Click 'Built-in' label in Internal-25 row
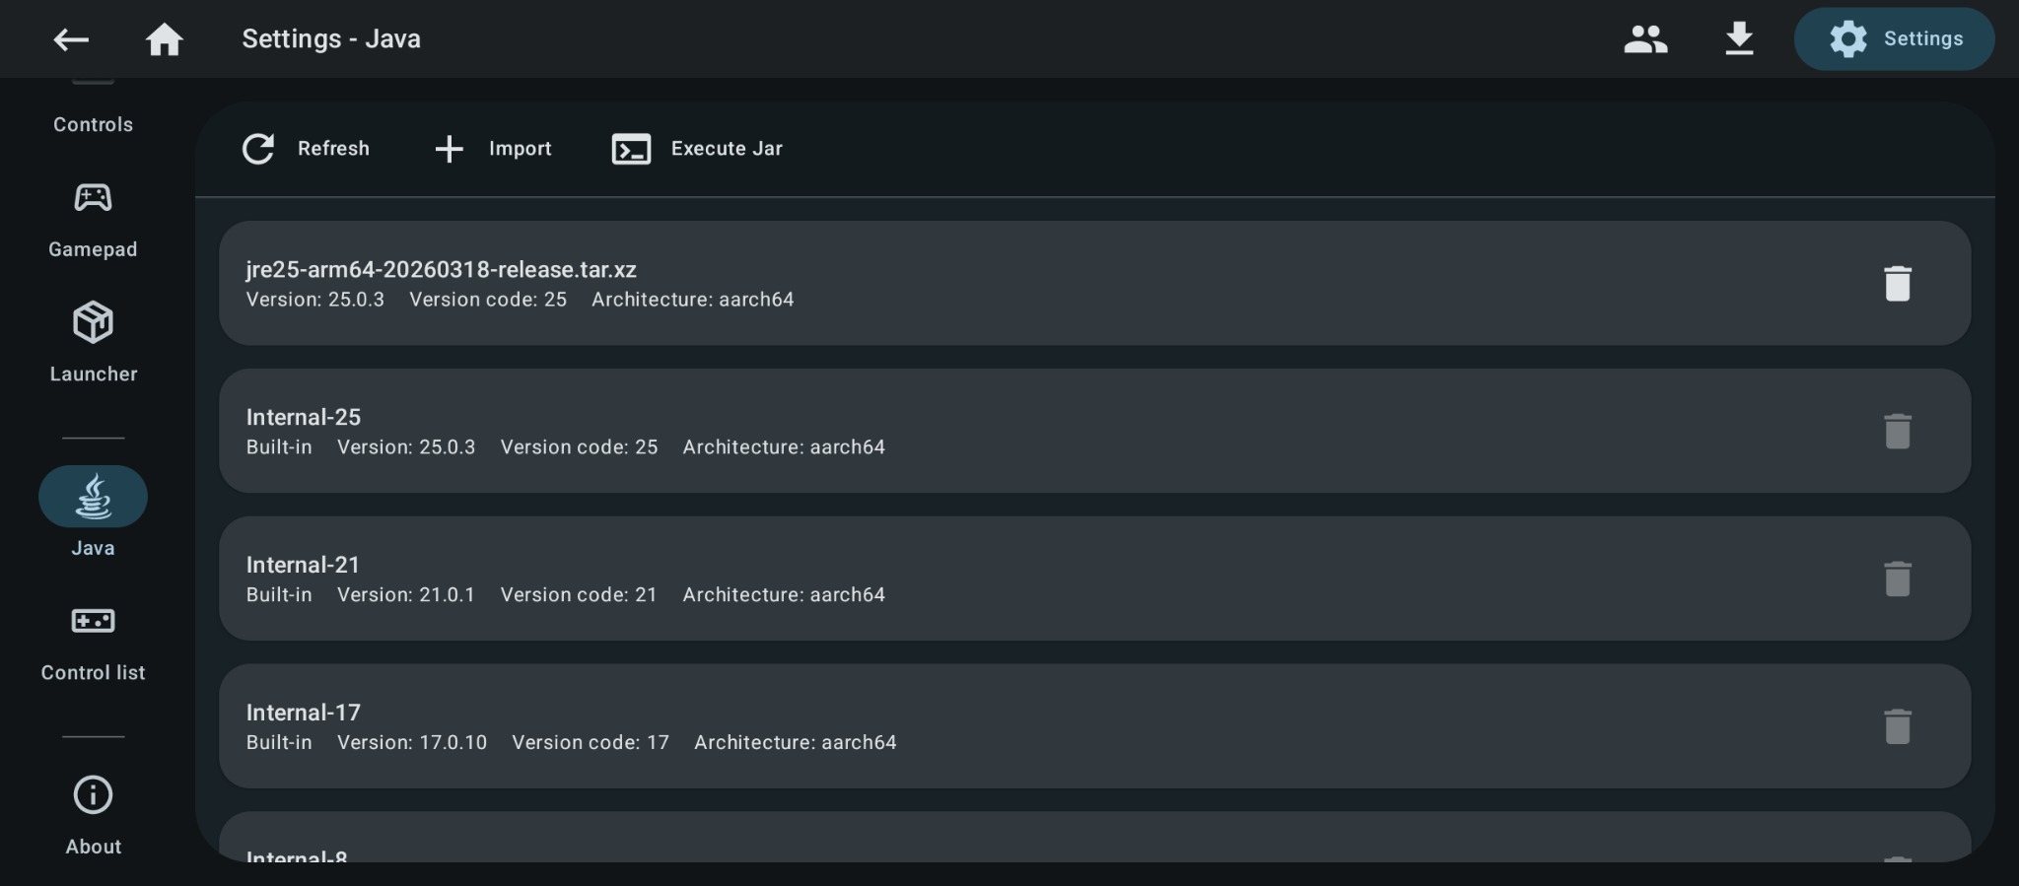Viewport: 2019px width, 886px height. pos(279,447)
